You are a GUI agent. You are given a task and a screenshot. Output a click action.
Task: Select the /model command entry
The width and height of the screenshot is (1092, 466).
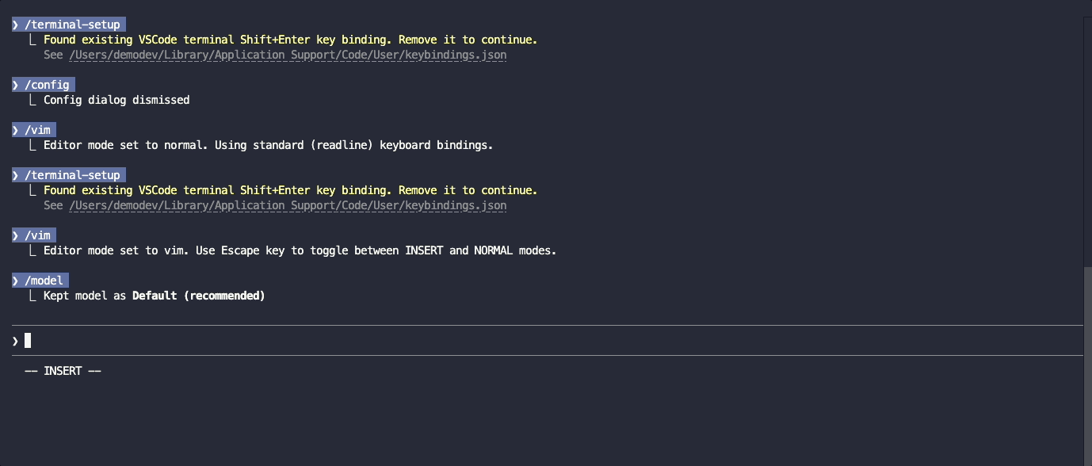coord(44,281)
